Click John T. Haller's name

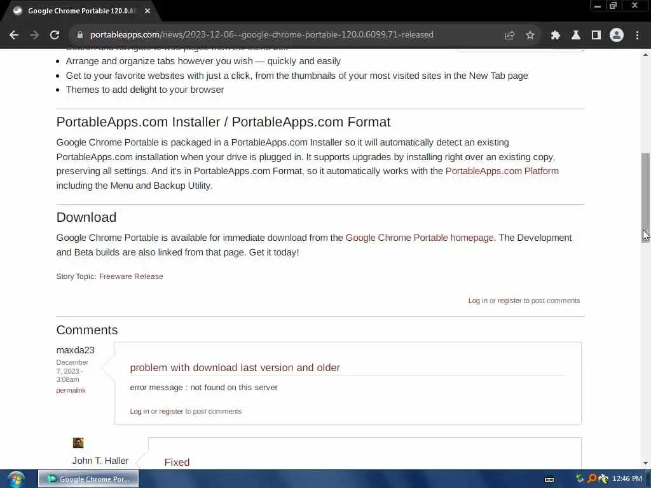click(100, 461)
